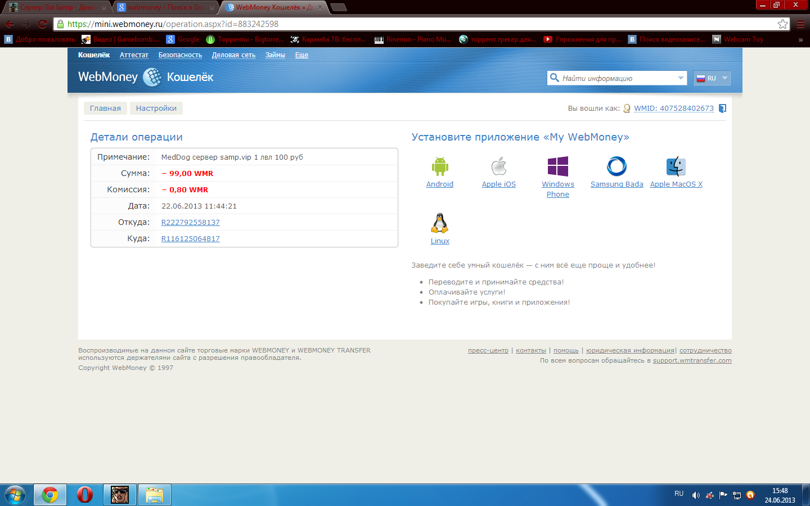Screen dimensions: 810x506
Task: Open destination wallet R116125064817 link
Action: click(x=191, y=239)
